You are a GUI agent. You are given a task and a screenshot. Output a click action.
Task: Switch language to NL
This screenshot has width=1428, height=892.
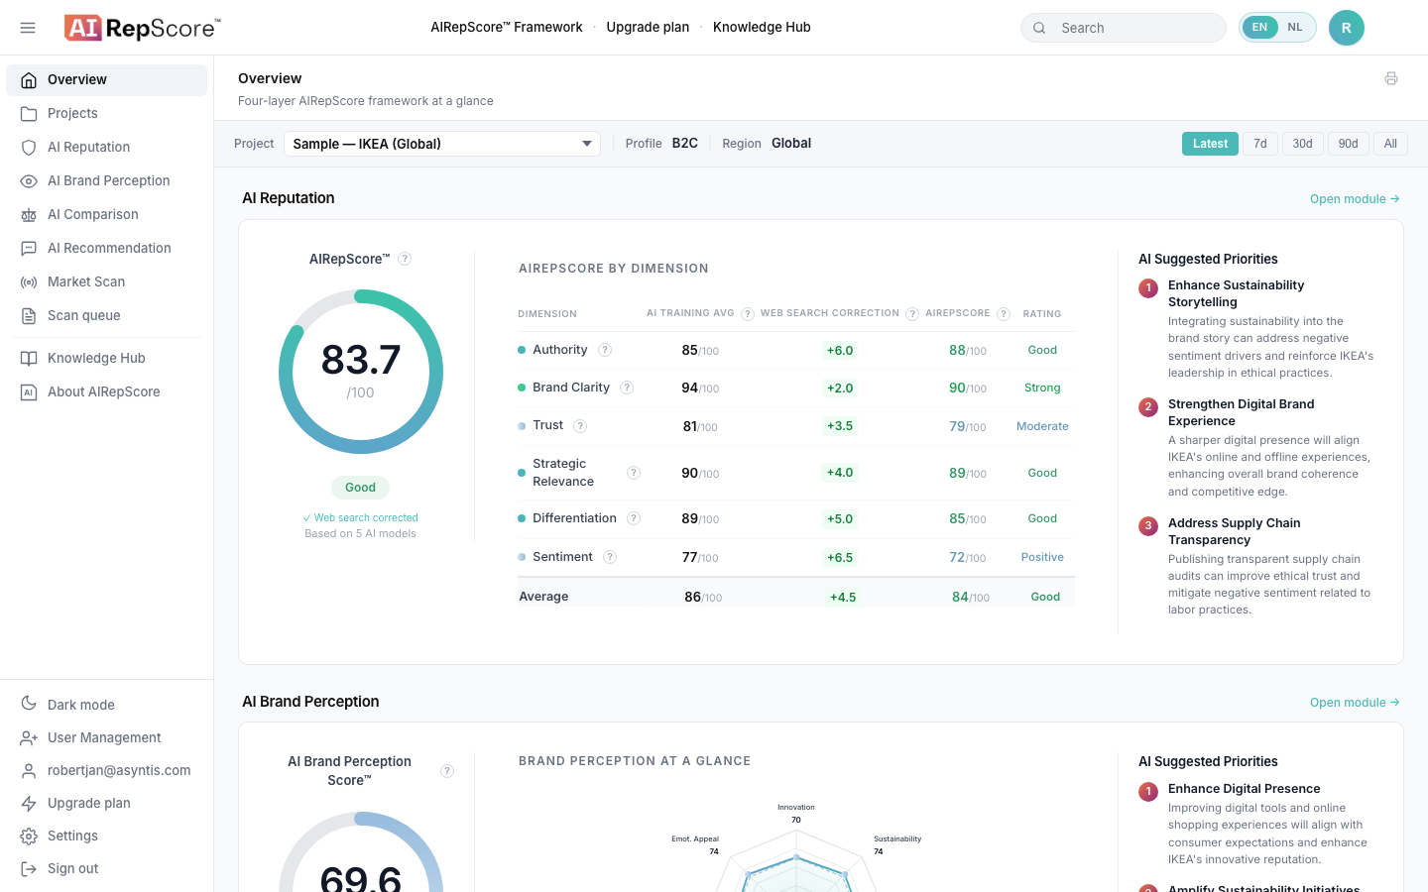(1295, 28)
